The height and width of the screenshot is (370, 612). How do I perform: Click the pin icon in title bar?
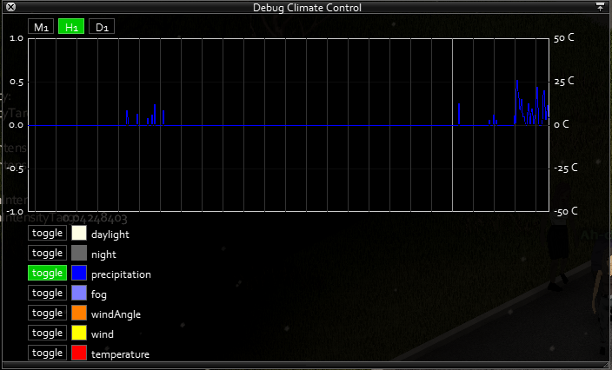tap(600, 7)
